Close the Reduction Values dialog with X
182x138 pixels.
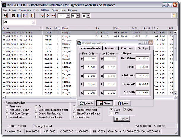tap(151, 43)
